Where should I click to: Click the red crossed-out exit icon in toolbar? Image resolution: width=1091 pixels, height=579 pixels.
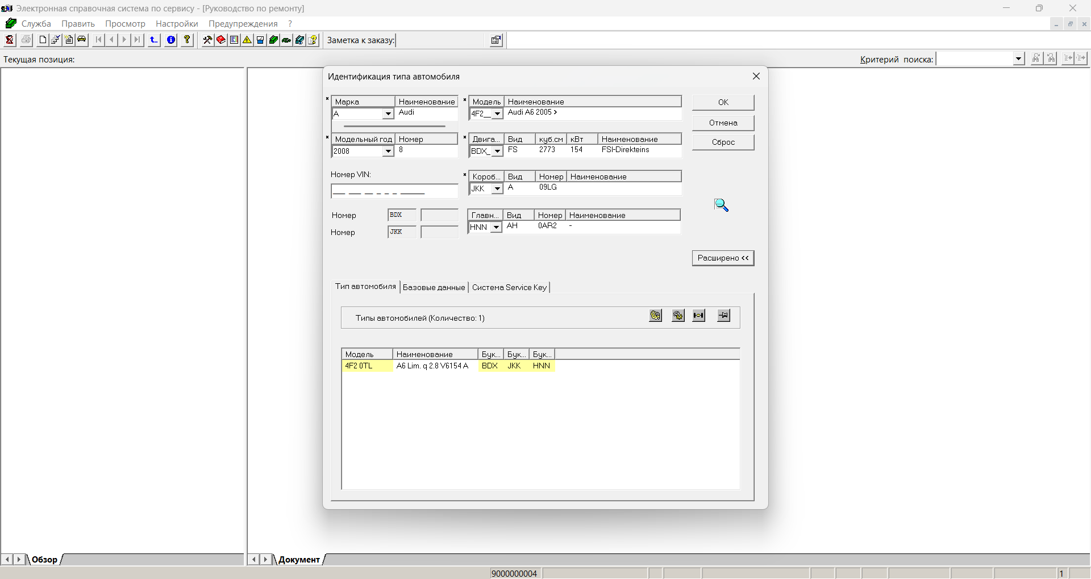10,40
